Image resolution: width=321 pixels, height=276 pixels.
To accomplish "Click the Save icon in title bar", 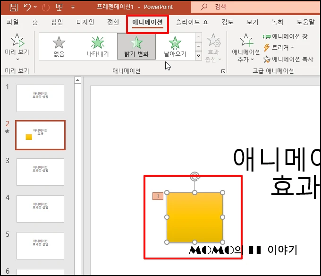I will click(x=14, y=8).
